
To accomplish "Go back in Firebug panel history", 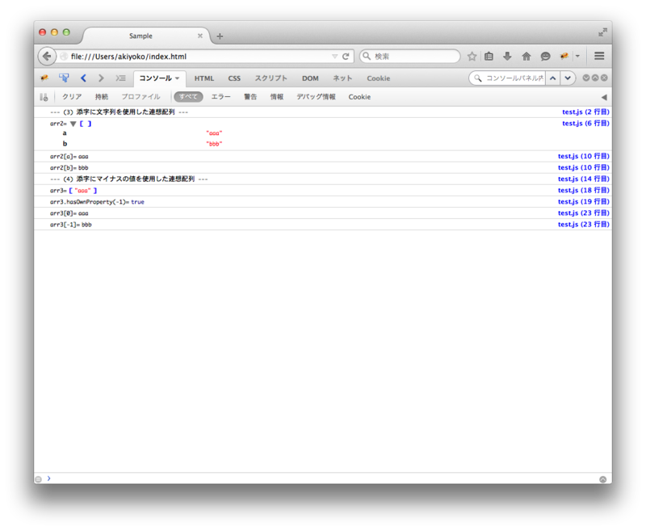I will click(84, 78).
